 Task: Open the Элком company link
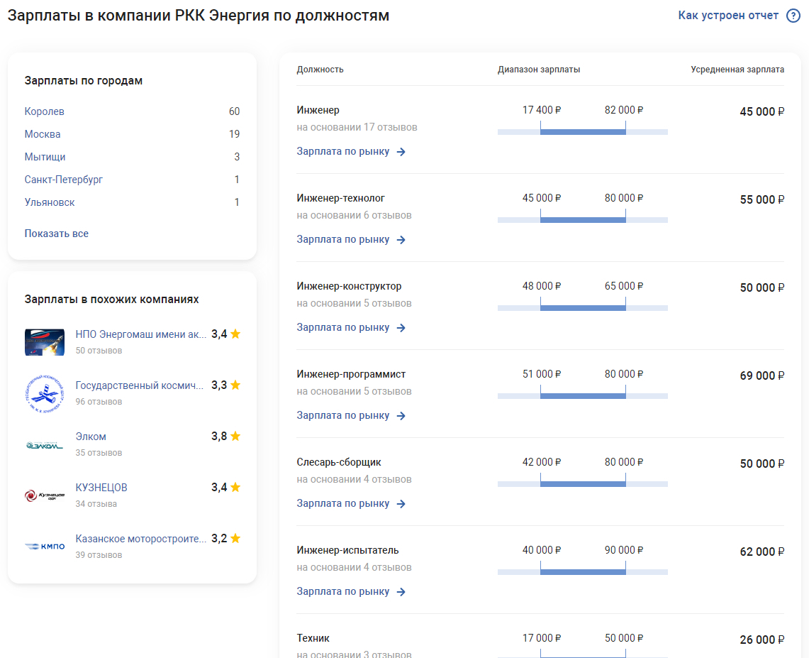click(91, 437)
